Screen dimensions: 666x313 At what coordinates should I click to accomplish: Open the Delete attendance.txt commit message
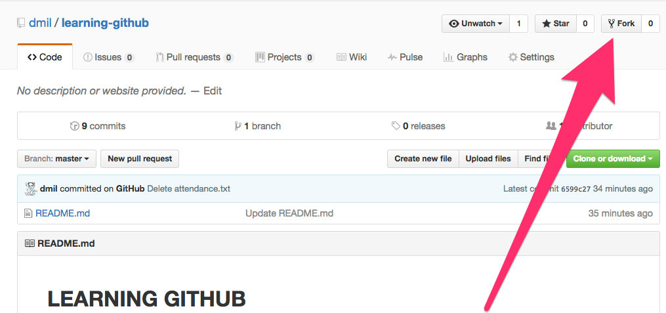pos(188,188)
